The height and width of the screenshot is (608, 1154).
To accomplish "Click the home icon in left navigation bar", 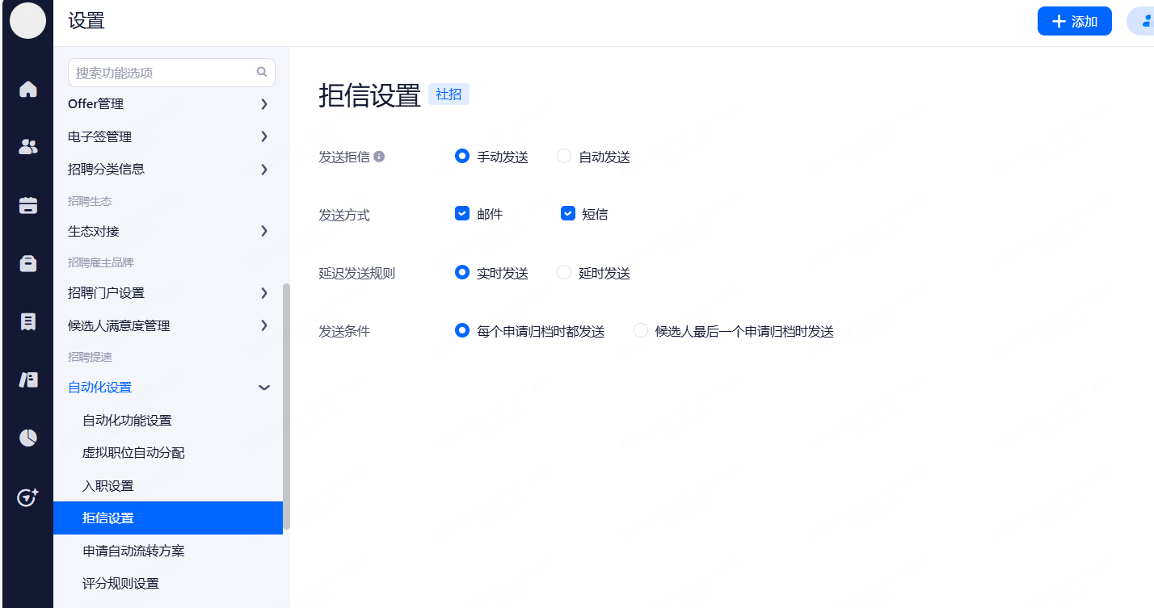I will [x=28, y=89].
